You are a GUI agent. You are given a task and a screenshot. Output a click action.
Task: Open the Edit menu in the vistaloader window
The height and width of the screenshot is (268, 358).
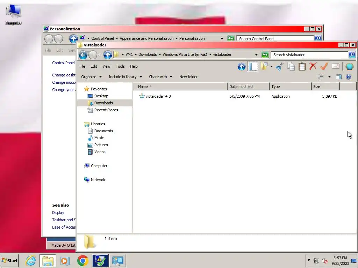click(94, 66)
